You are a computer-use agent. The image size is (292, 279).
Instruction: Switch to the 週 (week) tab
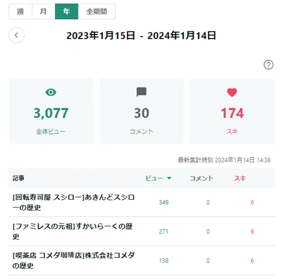click(x=20, y=12)
